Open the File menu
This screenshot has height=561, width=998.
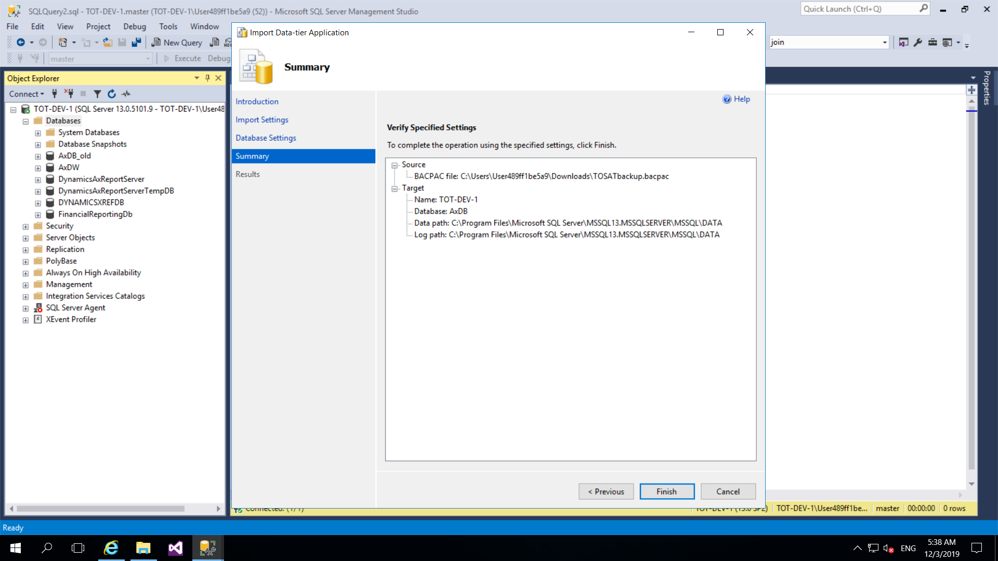(12, 26)
